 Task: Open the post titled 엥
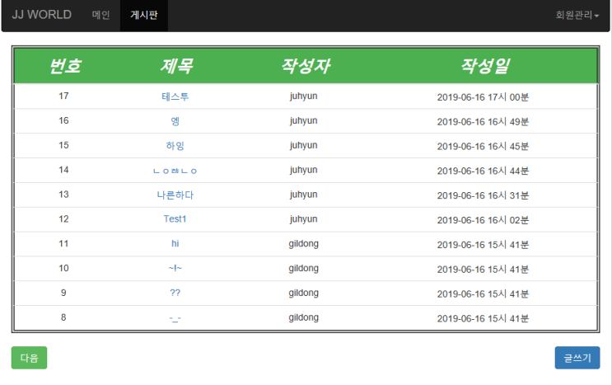175,121
